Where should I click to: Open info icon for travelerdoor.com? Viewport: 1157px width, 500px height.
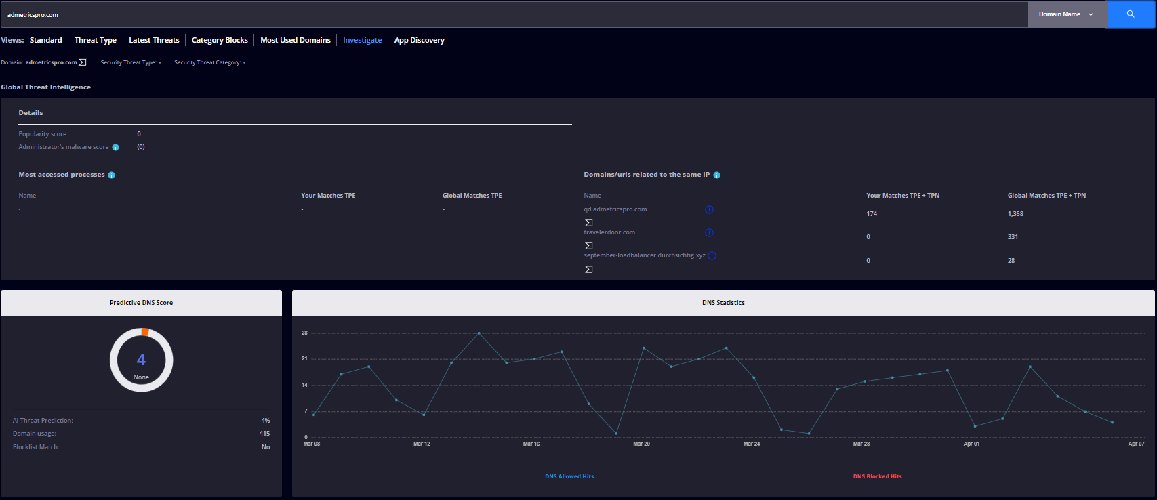click(x=709, y=232)
